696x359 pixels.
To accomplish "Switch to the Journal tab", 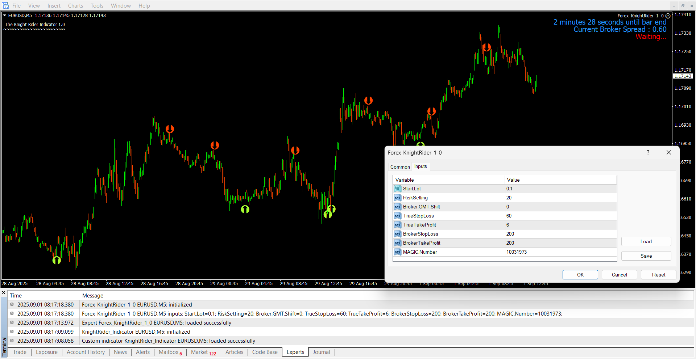I will [321, 352].
